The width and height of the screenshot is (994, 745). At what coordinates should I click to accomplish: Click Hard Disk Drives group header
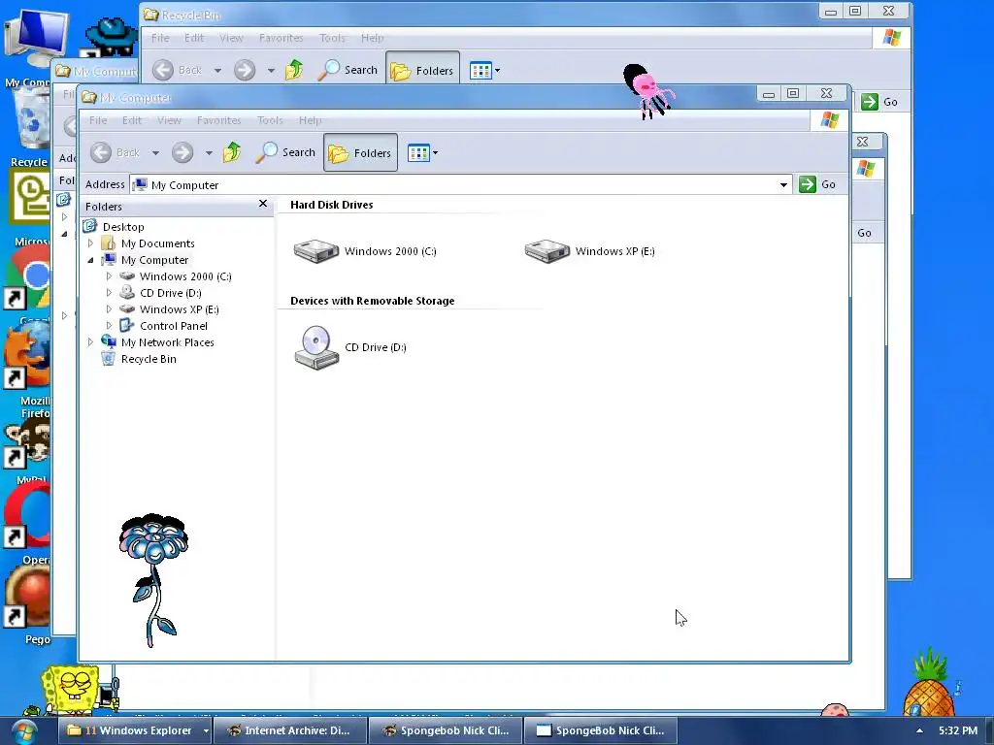click(332, 205)
